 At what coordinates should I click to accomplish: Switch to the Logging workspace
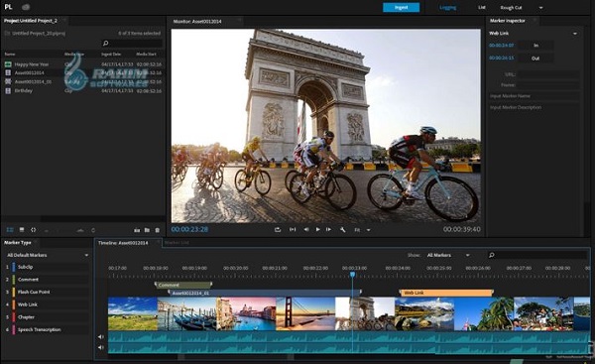tap(447, 7)
